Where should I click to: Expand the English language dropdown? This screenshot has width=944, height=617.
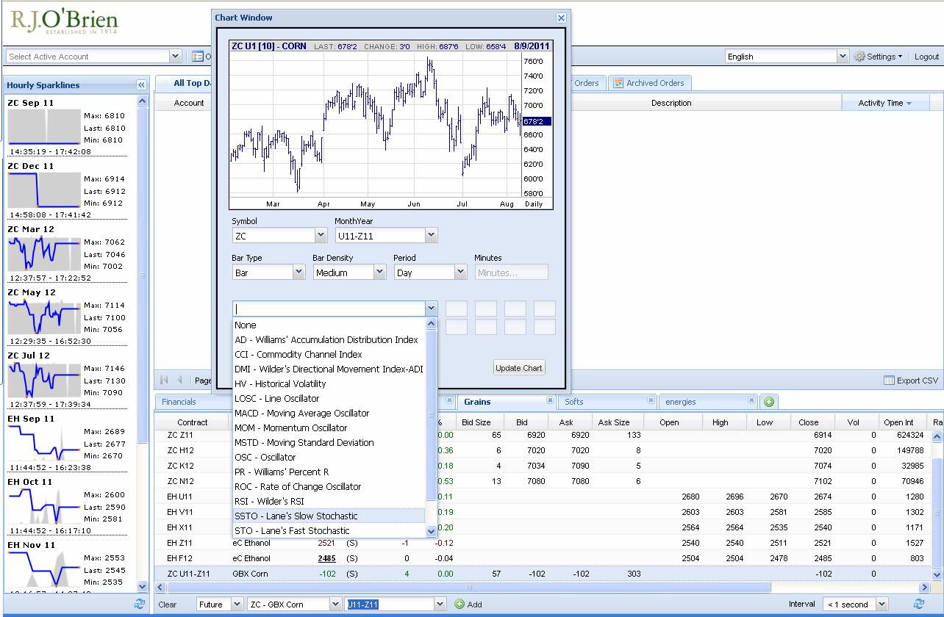point(843,57)
